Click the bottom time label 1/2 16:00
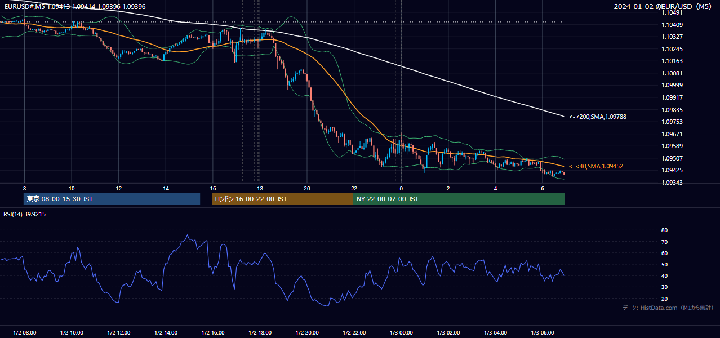Image resolution: width=720 pixels, height=338 pixels. tap(213, 333)
